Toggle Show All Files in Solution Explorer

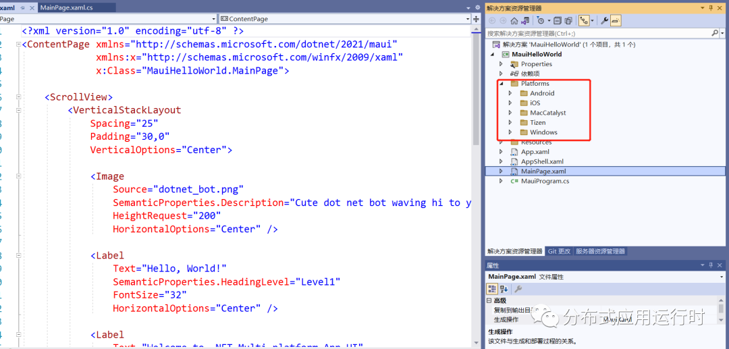click(568, 20)
